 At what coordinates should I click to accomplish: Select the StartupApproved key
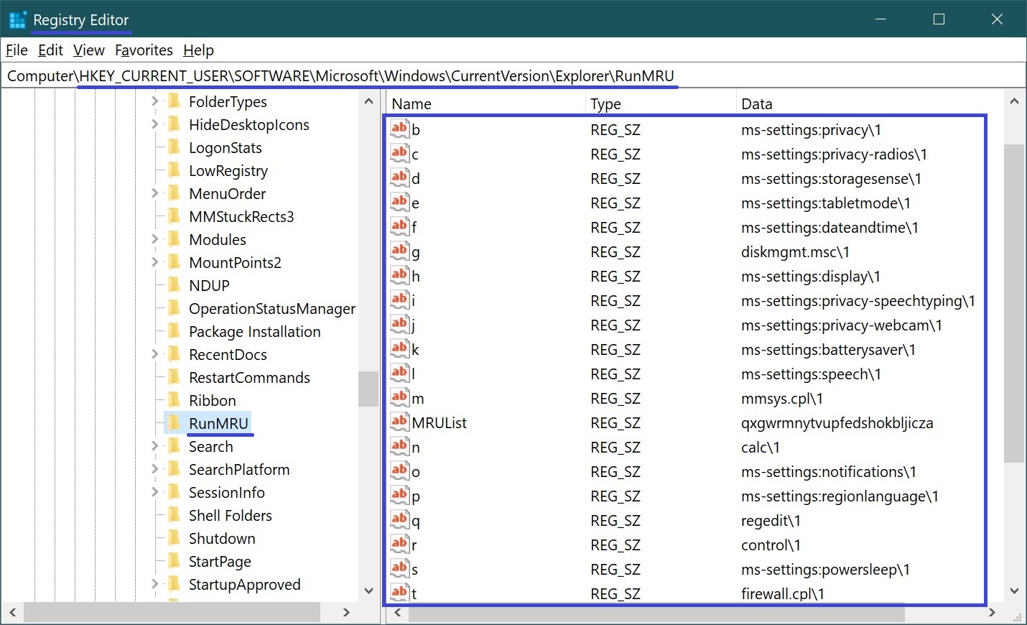244,584
